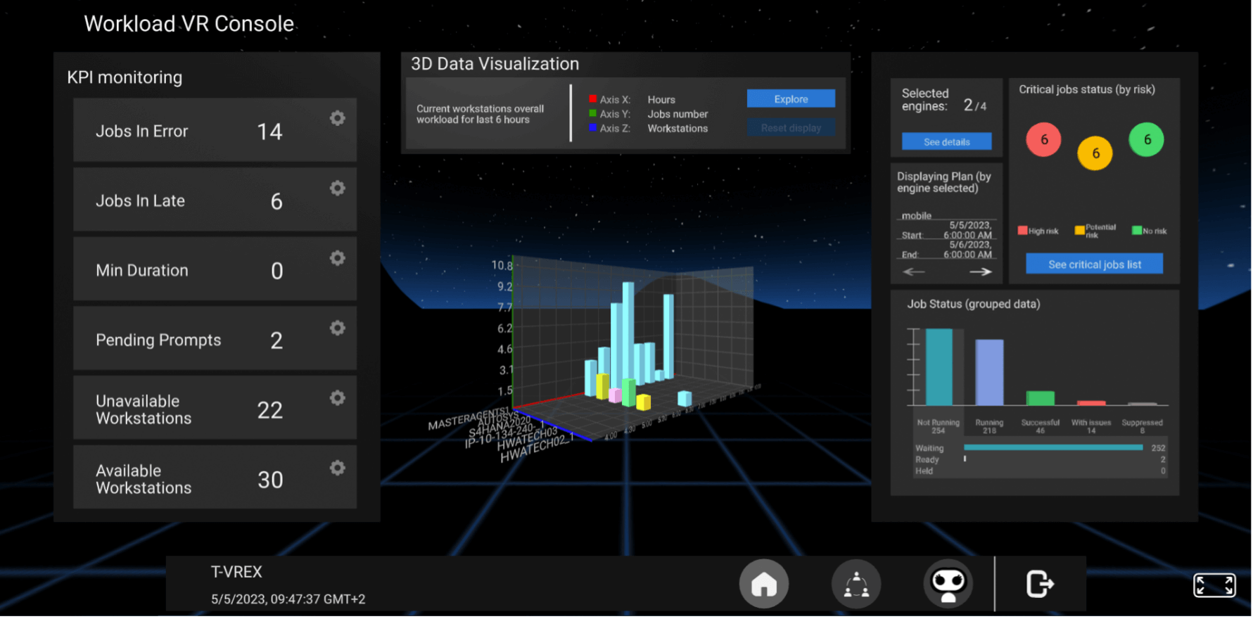Configure Pending Prompts via gear icon

tap(338, 328)
